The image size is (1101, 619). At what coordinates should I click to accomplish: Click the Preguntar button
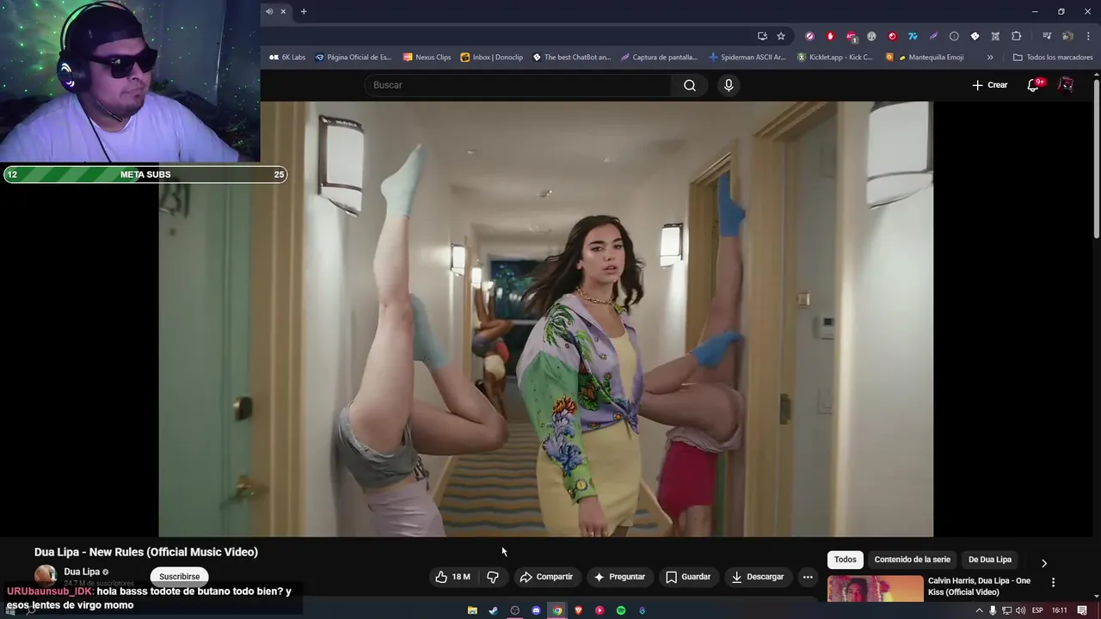619,577
